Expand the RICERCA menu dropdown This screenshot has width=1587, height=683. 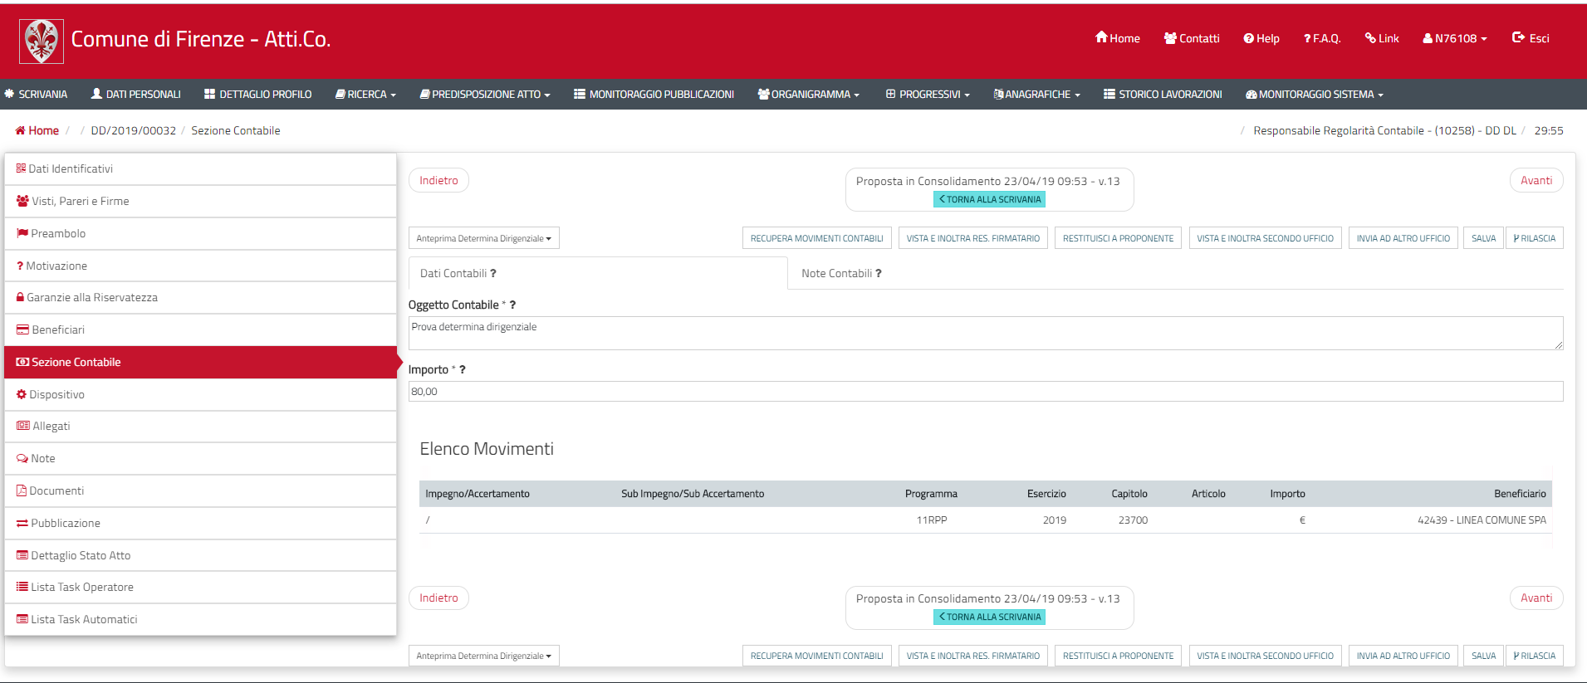pos(365,95)
